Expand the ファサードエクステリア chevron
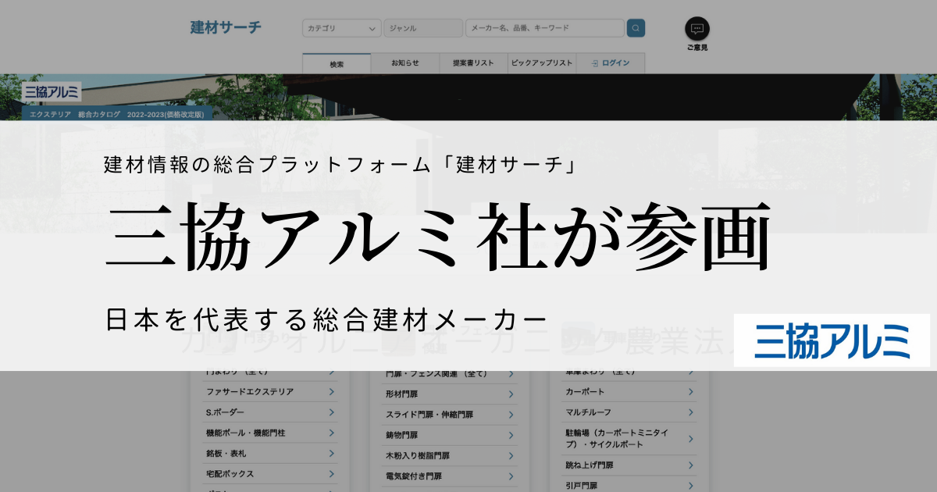The image size is (937, 492). click(x=331, y=392)
